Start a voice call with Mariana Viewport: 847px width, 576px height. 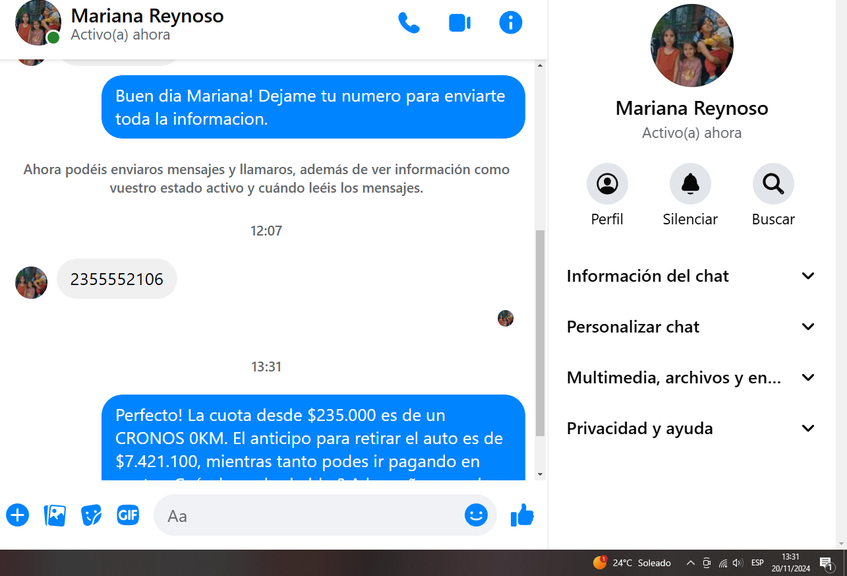coord(409,23)
